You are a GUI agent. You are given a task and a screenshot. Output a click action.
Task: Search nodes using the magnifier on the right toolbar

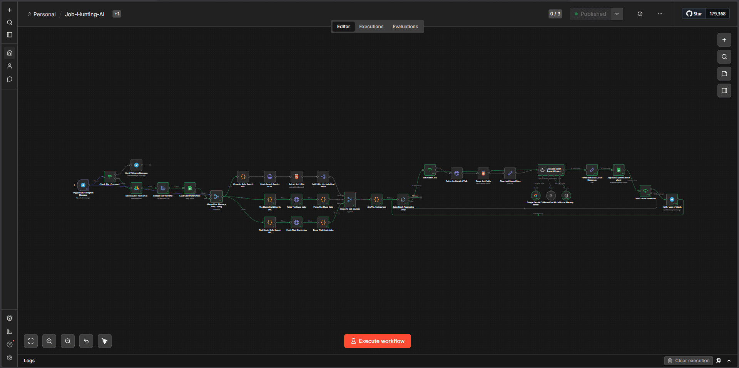click(724, 57)
